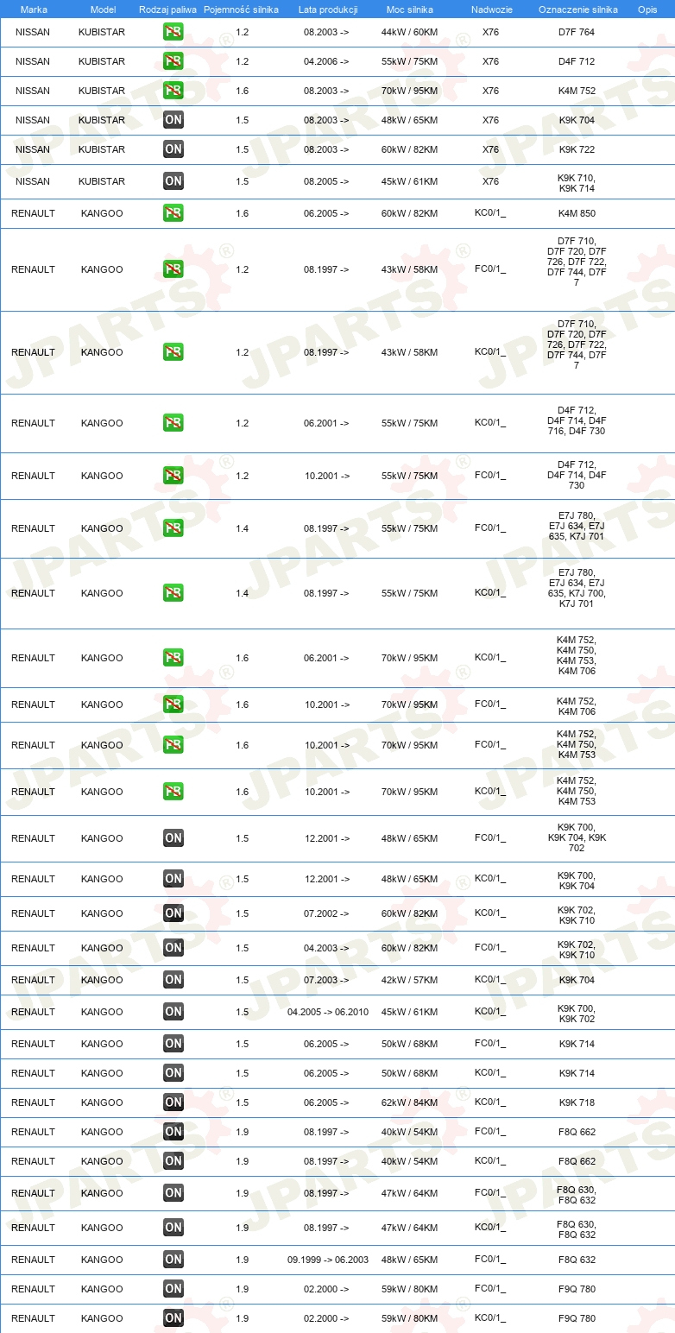Click the production date 04.2003 ->

click(x=326, y=948)
